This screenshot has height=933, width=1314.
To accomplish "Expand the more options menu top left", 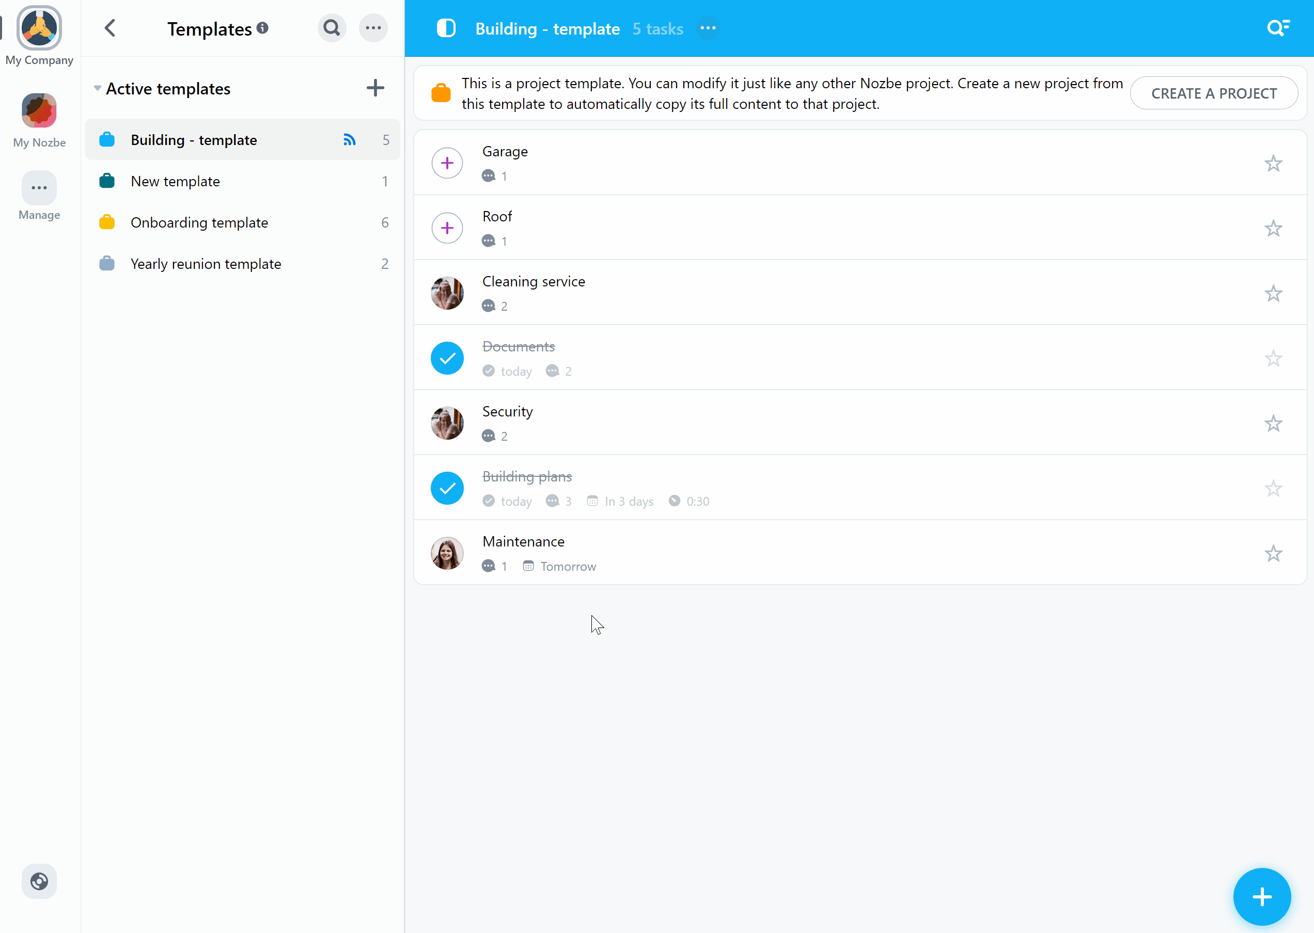I will click(x=373, y=27).
